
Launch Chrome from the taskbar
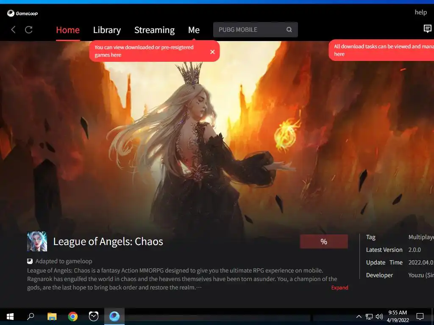pyautogui.click(x=73, y=317)
